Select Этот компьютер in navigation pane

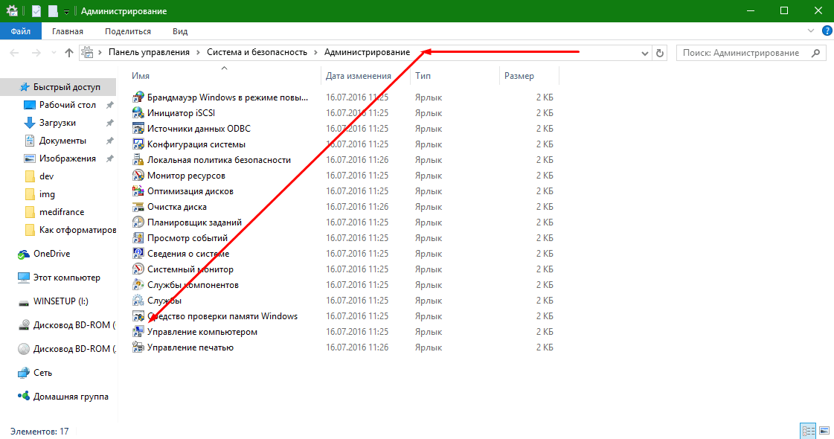click(66, 278)
